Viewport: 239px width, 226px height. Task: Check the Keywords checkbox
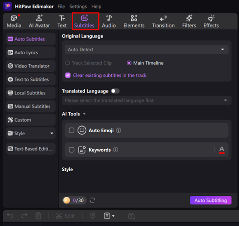coord(72,150)
